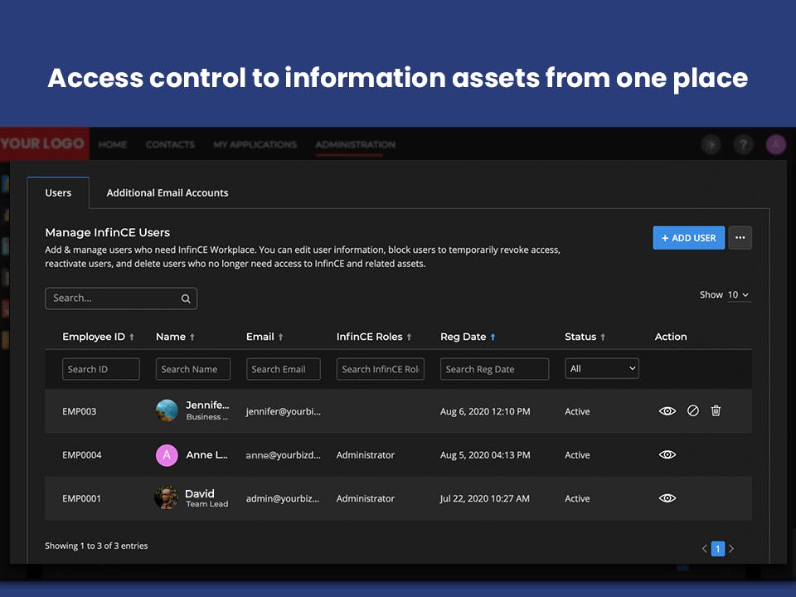Toggle theme icon in top bar
The height and width of the screenshot is (597, 796).
(711, 144)
